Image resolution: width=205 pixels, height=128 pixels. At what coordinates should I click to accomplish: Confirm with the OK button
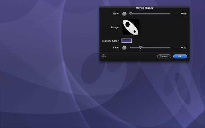[180, 57]
